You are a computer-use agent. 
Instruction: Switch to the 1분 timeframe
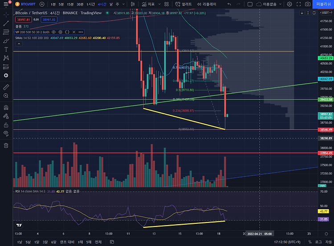(x=53, y=4)
